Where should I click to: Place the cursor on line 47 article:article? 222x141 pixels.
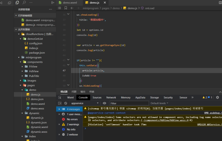coord(93,70)
